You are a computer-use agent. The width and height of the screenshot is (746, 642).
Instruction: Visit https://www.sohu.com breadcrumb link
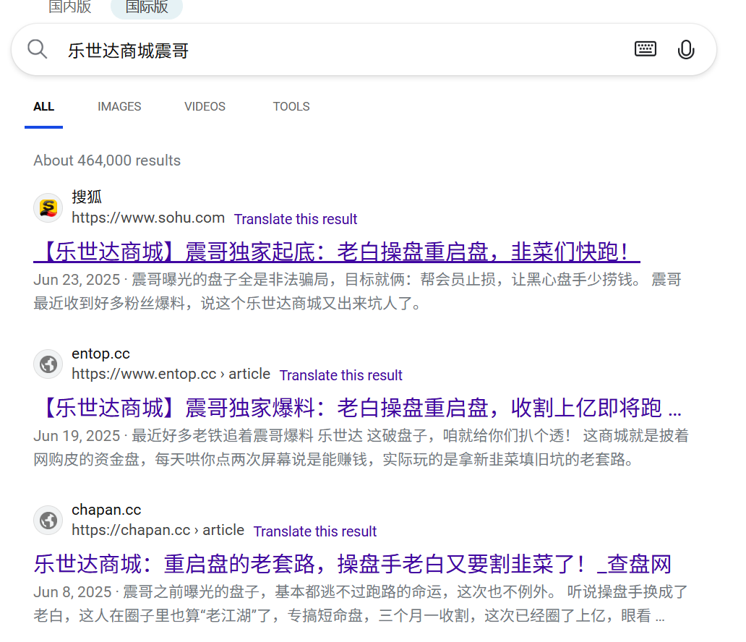[x=147, y=219]
